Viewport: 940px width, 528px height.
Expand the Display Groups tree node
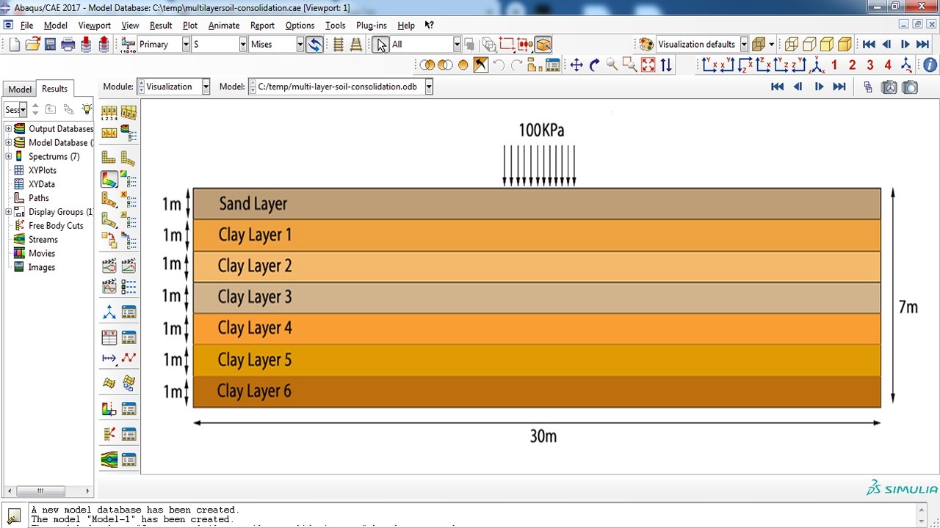click(8, 212)
